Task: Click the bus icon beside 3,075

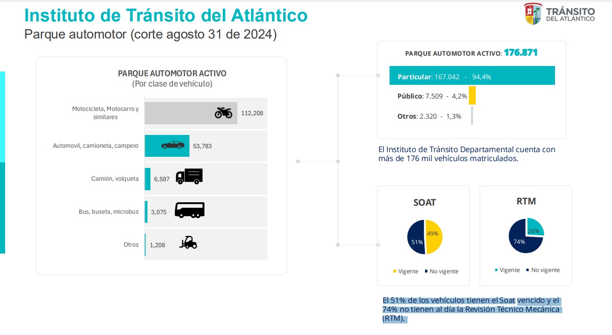Action: tap(189, 210)
